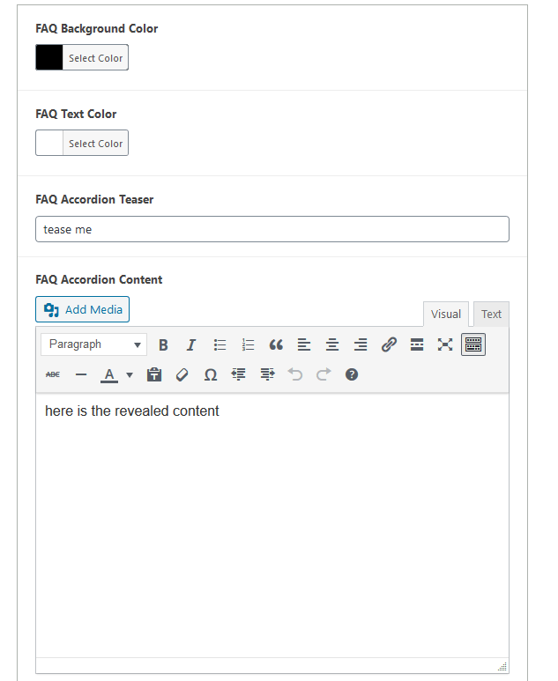Insert a bulleted list
558x681 pixels.
pos(219,344)
